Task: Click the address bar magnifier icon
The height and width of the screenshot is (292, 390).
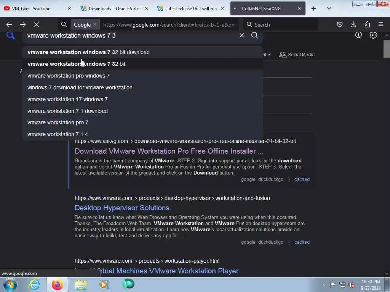Action: tap(64, 25)
